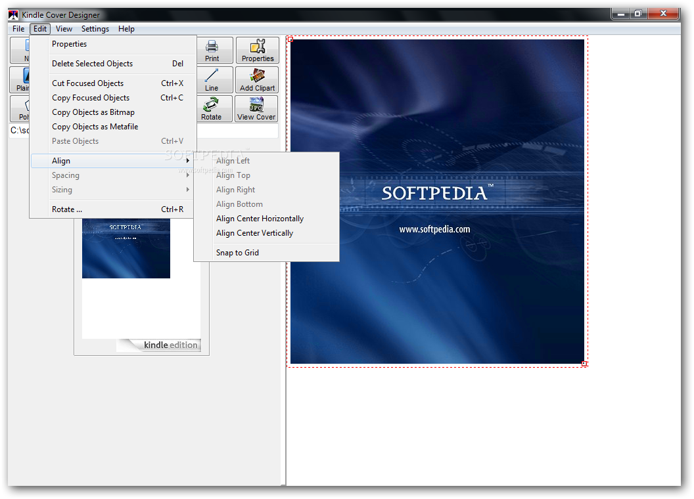Open the Help menu
This screenshot has width=694, height=499.
(126, 29)
